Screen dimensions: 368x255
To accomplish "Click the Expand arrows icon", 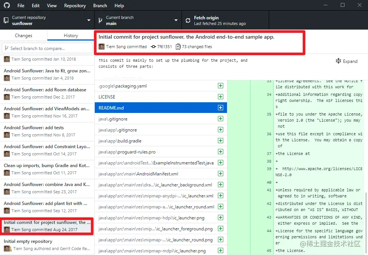I will pyautogui.click(x=338, y=61).
